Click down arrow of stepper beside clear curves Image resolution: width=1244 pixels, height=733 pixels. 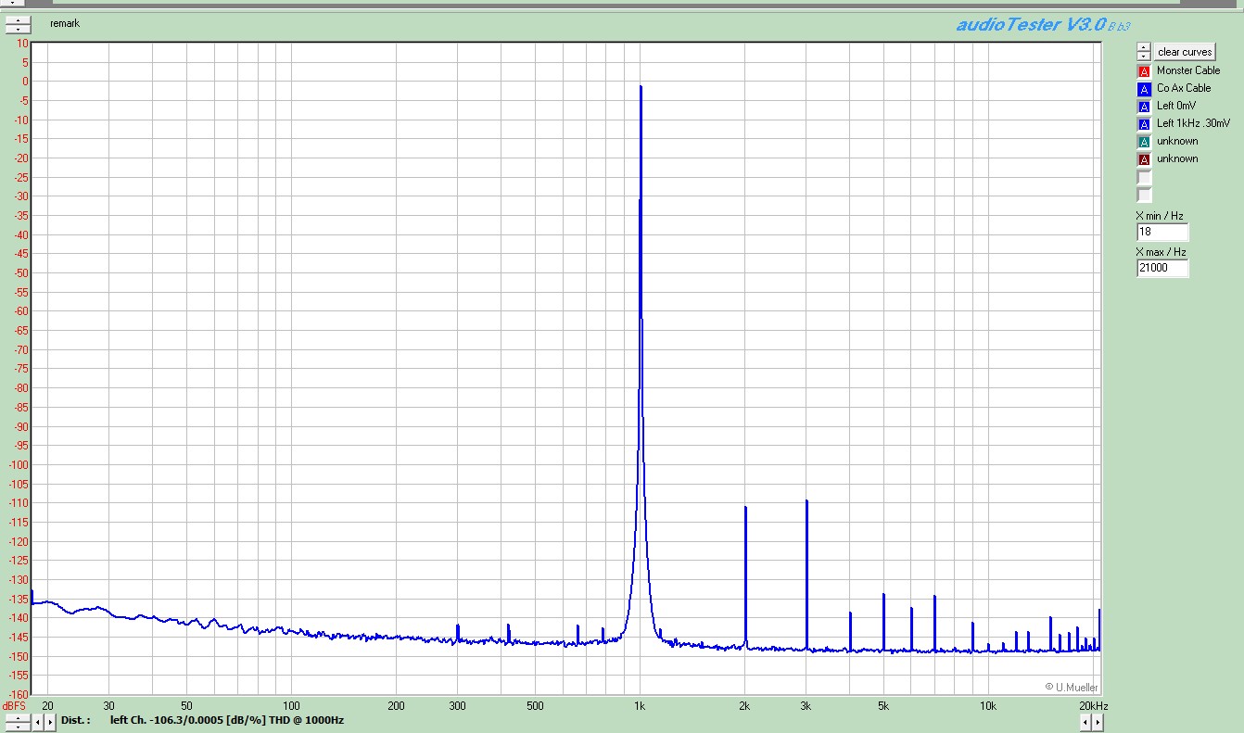[x=1144, y=56]
